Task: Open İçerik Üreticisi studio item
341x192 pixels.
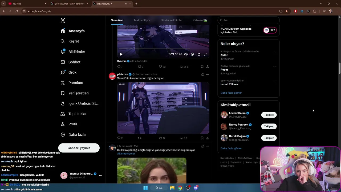Action: [x=79, y=103]
